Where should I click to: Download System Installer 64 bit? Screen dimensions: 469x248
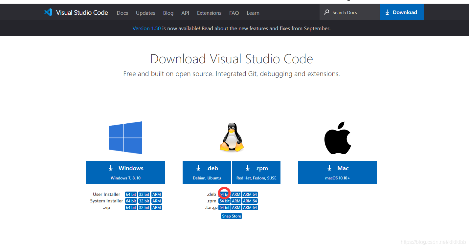tap(131, 201)
